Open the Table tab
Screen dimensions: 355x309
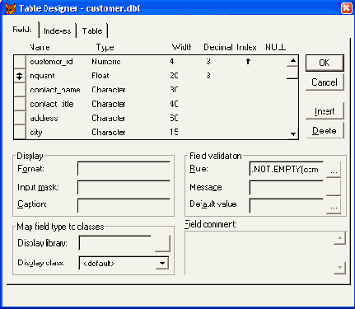92,30
